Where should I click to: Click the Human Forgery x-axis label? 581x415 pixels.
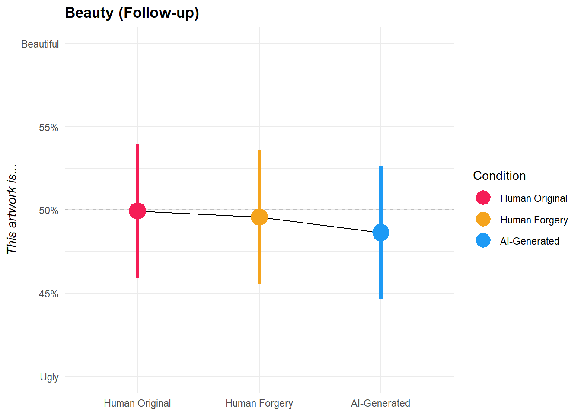click(259, 403)
